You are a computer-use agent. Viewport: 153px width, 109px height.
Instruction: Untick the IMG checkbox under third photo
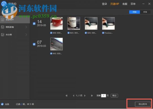pos(86,33)
